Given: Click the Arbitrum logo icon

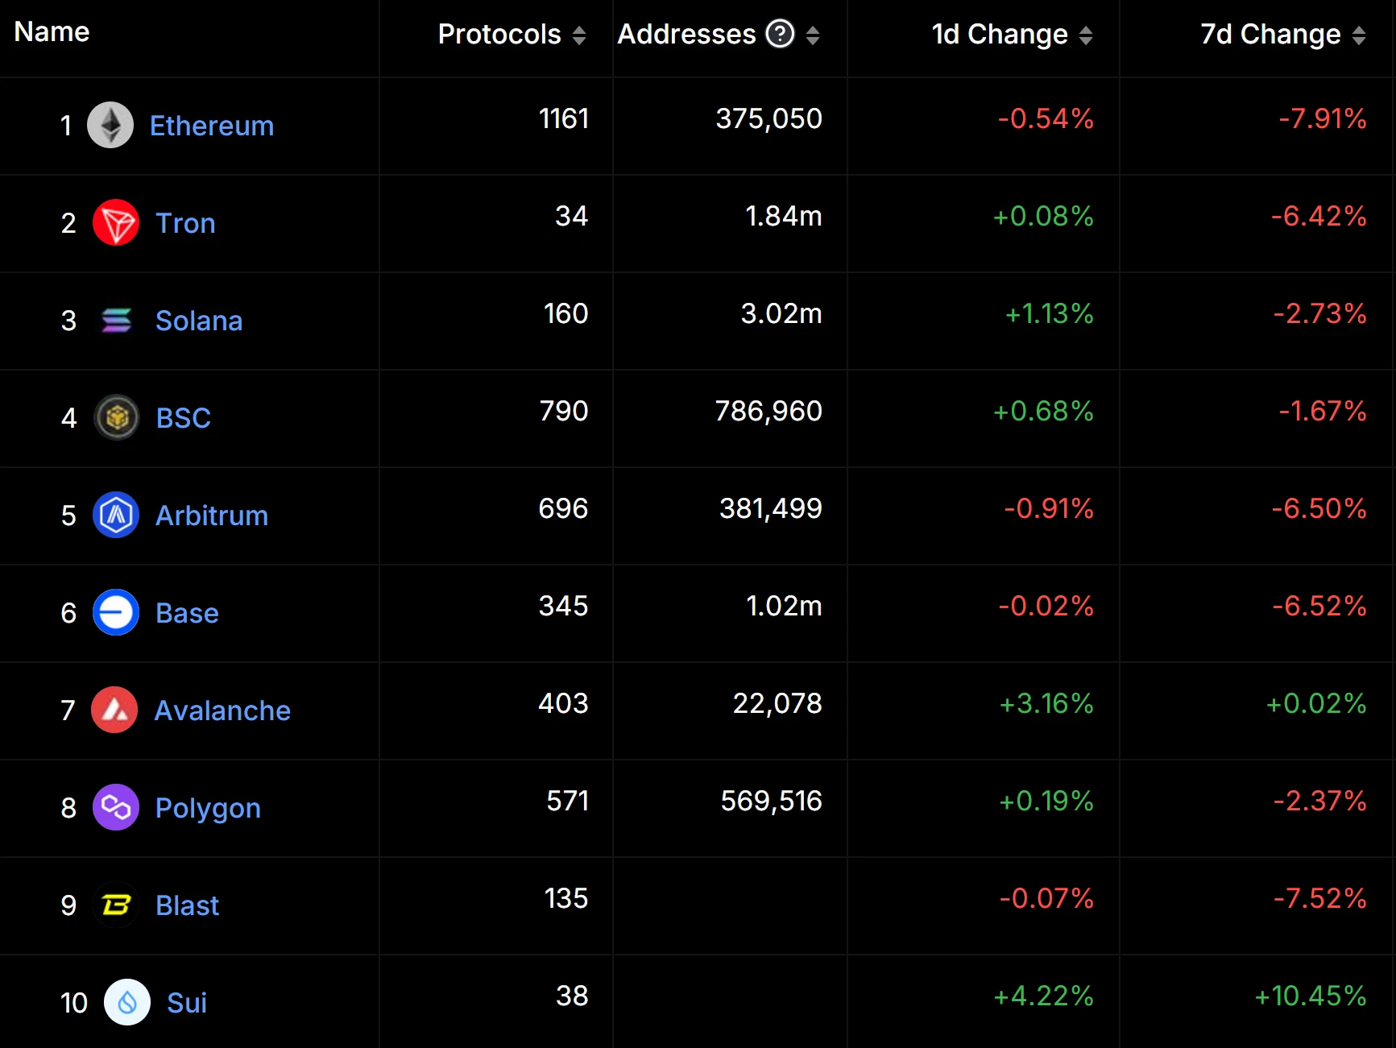Looking at the screenshot, I should pos(116,515).
